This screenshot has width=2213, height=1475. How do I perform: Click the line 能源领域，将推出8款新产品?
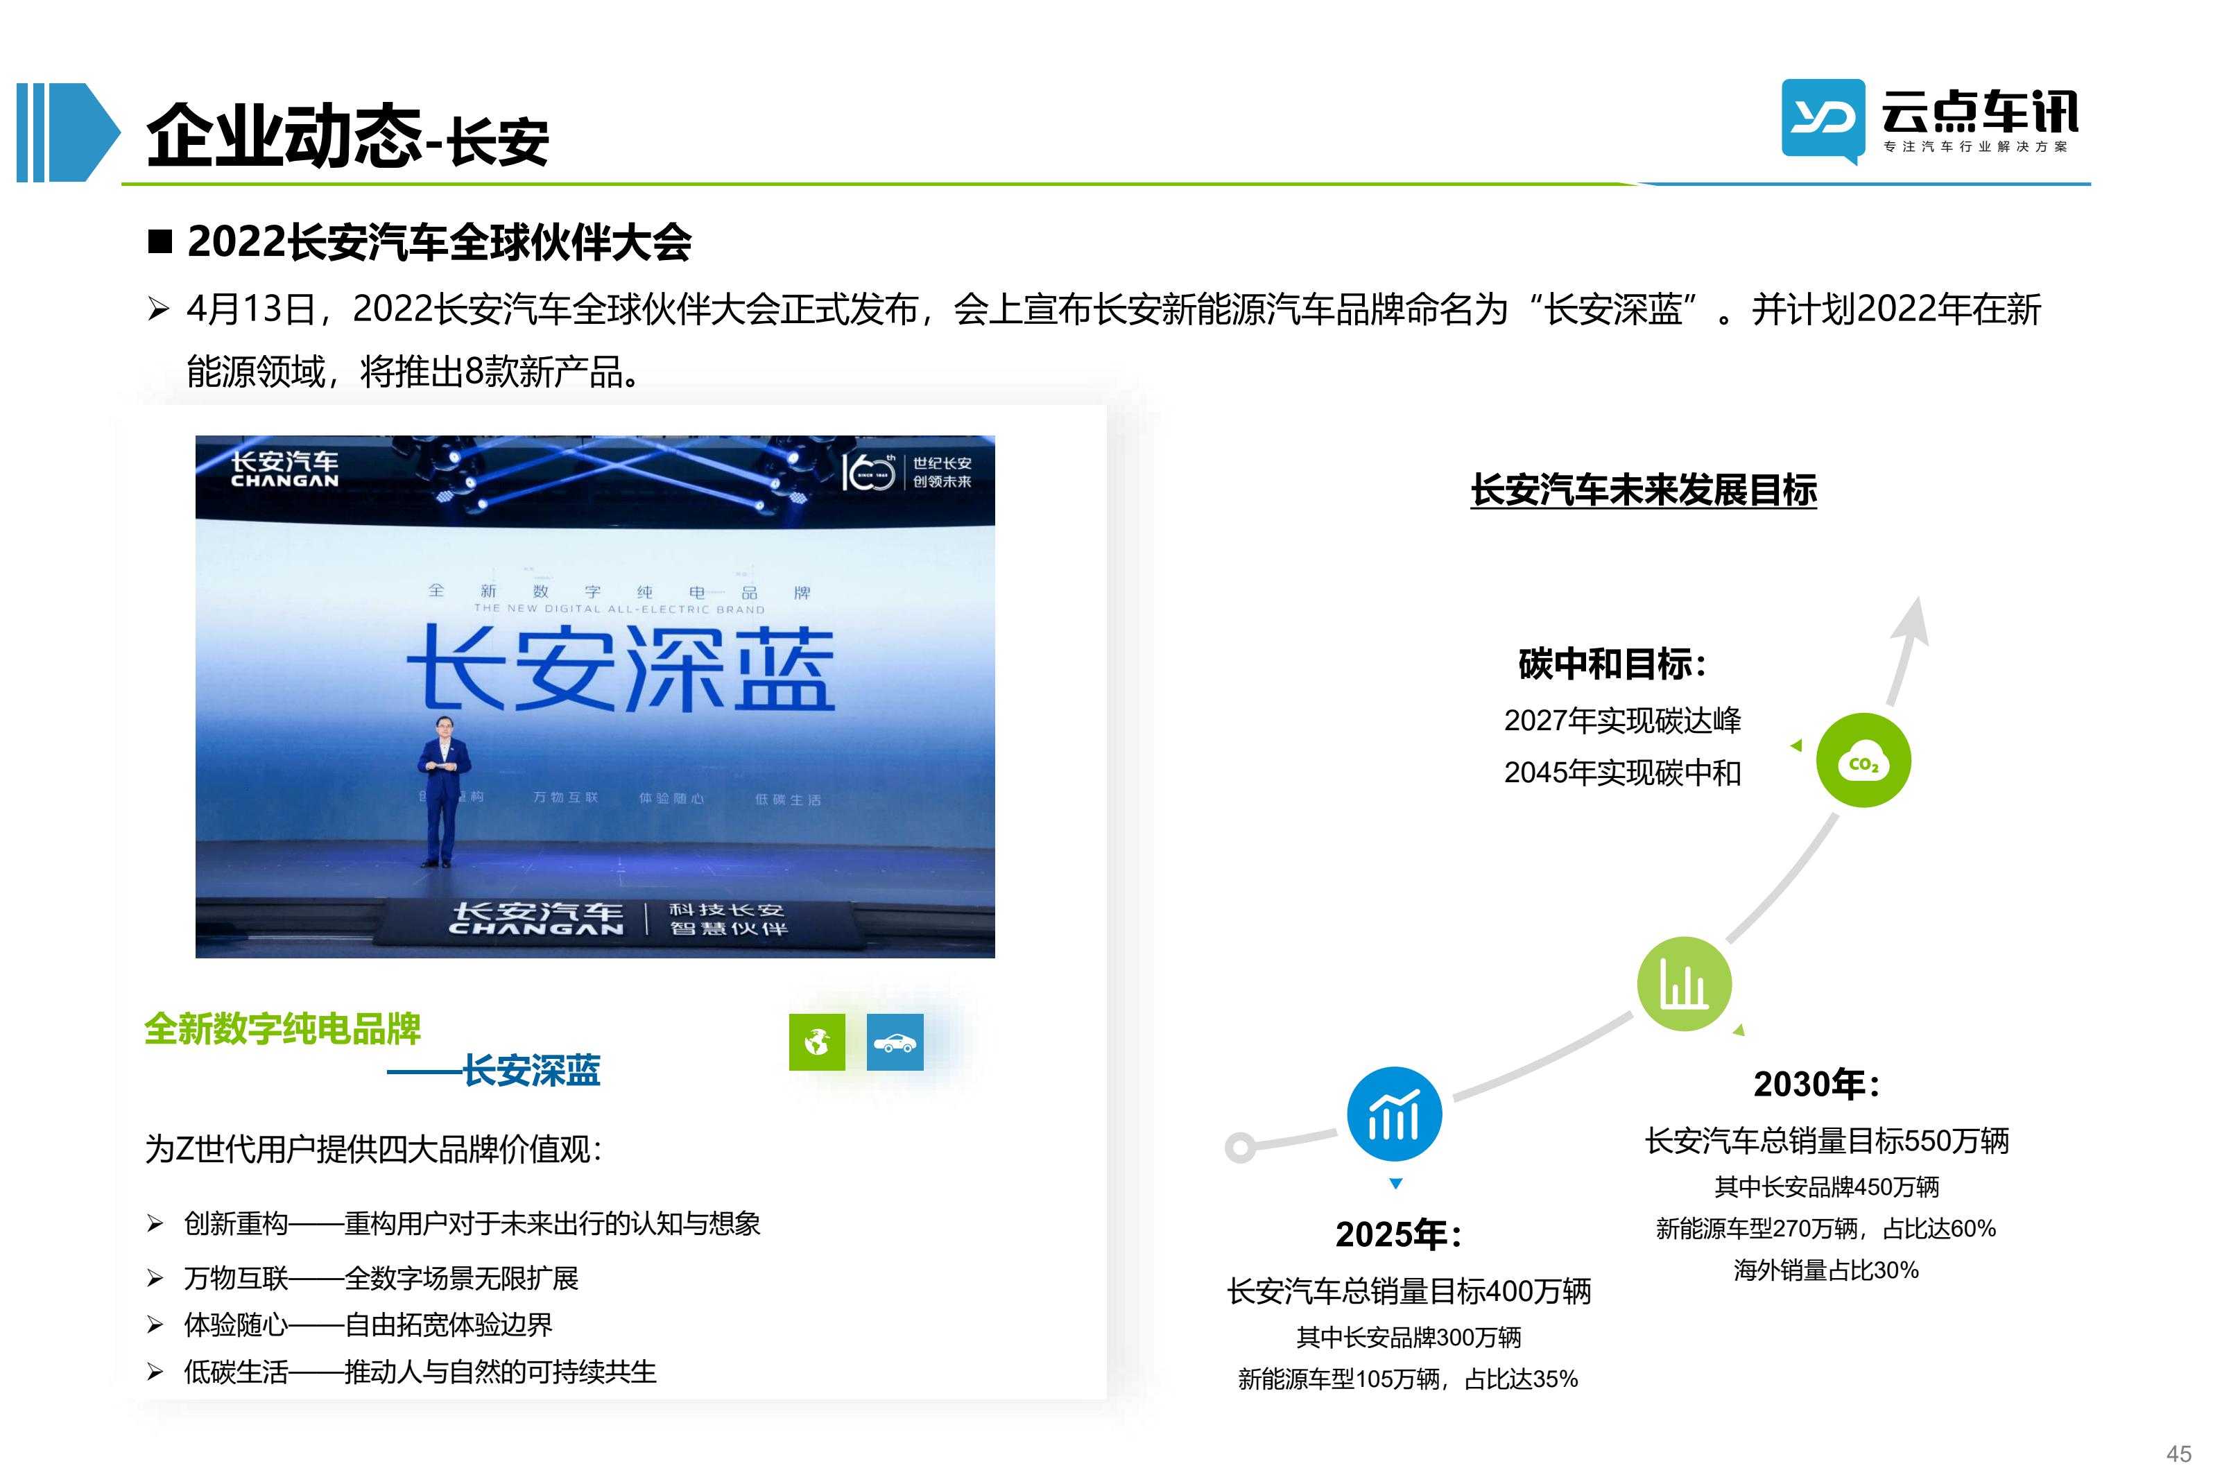[415, 372]
